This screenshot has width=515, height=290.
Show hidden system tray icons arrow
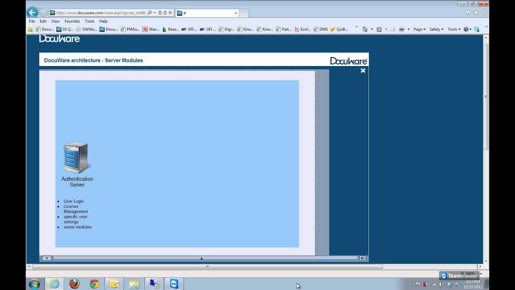[x=410, y=284]
